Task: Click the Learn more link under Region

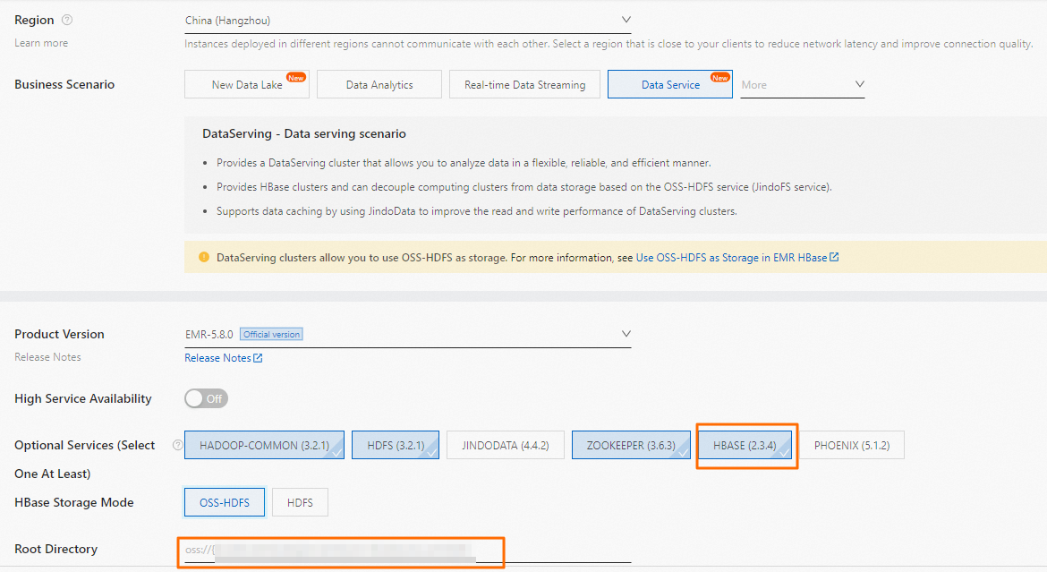Action: (x=40, y=41)
